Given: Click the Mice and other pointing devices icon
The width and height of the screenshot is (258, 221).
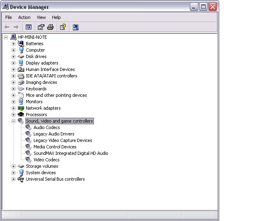Looking at the screenshot, I should pos(21,95).
